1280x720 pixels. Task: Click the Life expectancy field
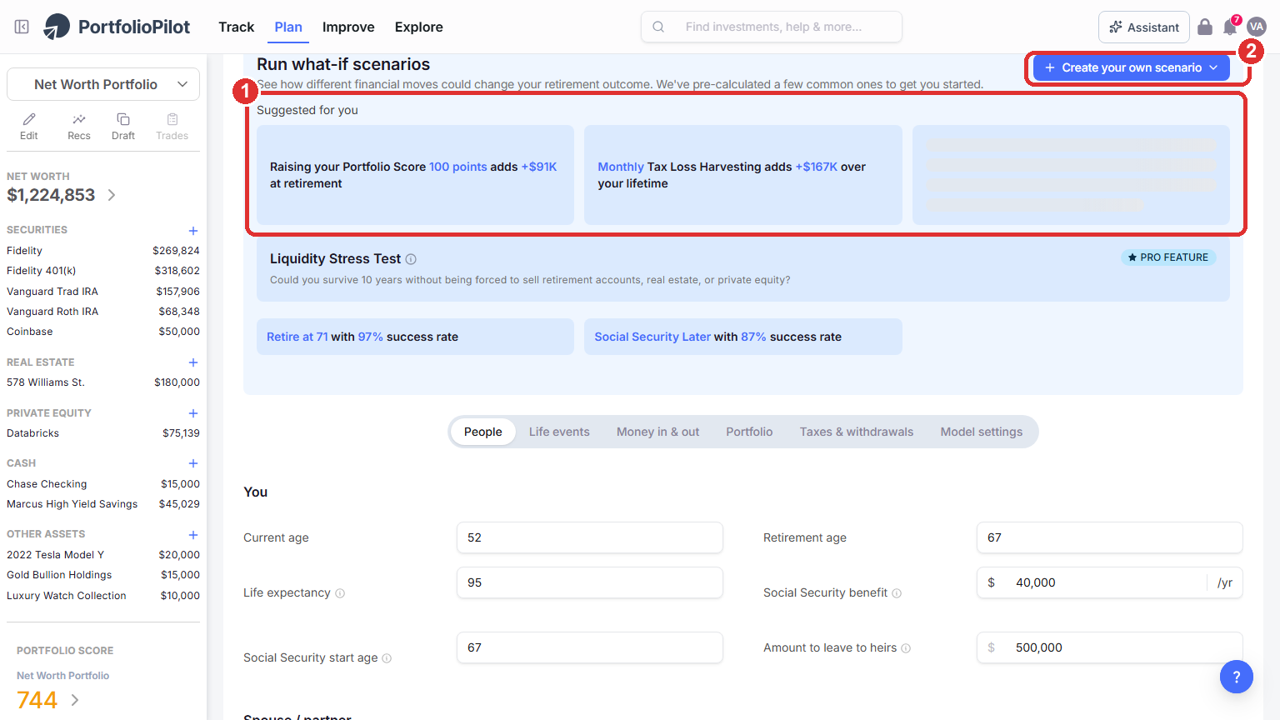590,582
